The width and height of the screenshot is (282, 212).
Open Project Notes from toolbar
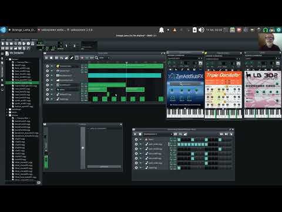(x=24, y=48)
